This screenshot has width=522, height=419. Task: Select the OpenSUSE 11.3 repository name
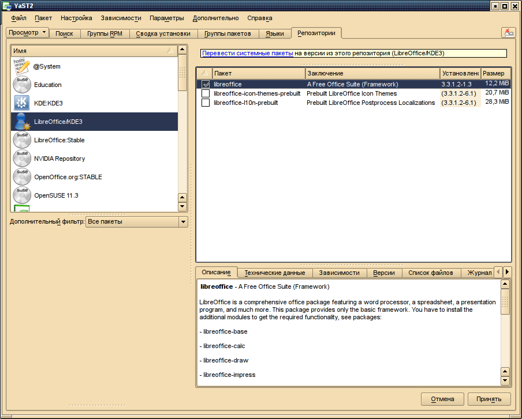click(x=56, y=196)
